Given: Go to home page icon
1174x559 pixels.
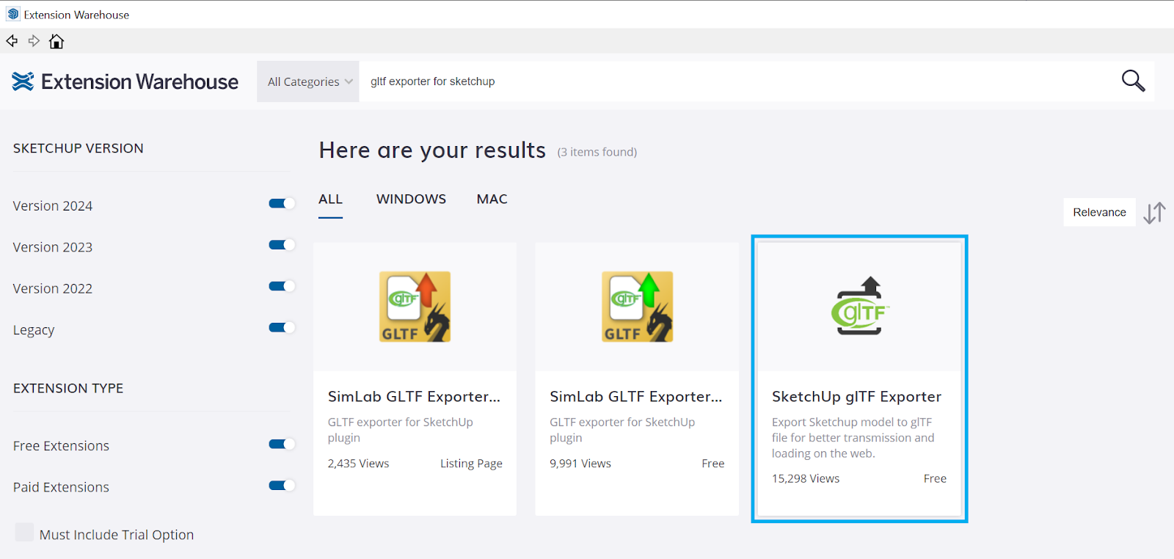Looking at the screenshot, I should pos(56,42).
